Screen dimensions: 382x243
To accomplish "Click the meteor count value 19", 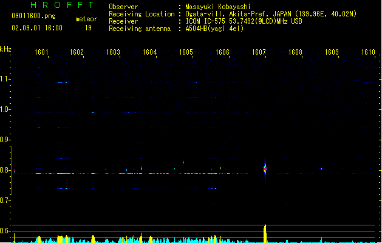I will click(x=88, y=28).
